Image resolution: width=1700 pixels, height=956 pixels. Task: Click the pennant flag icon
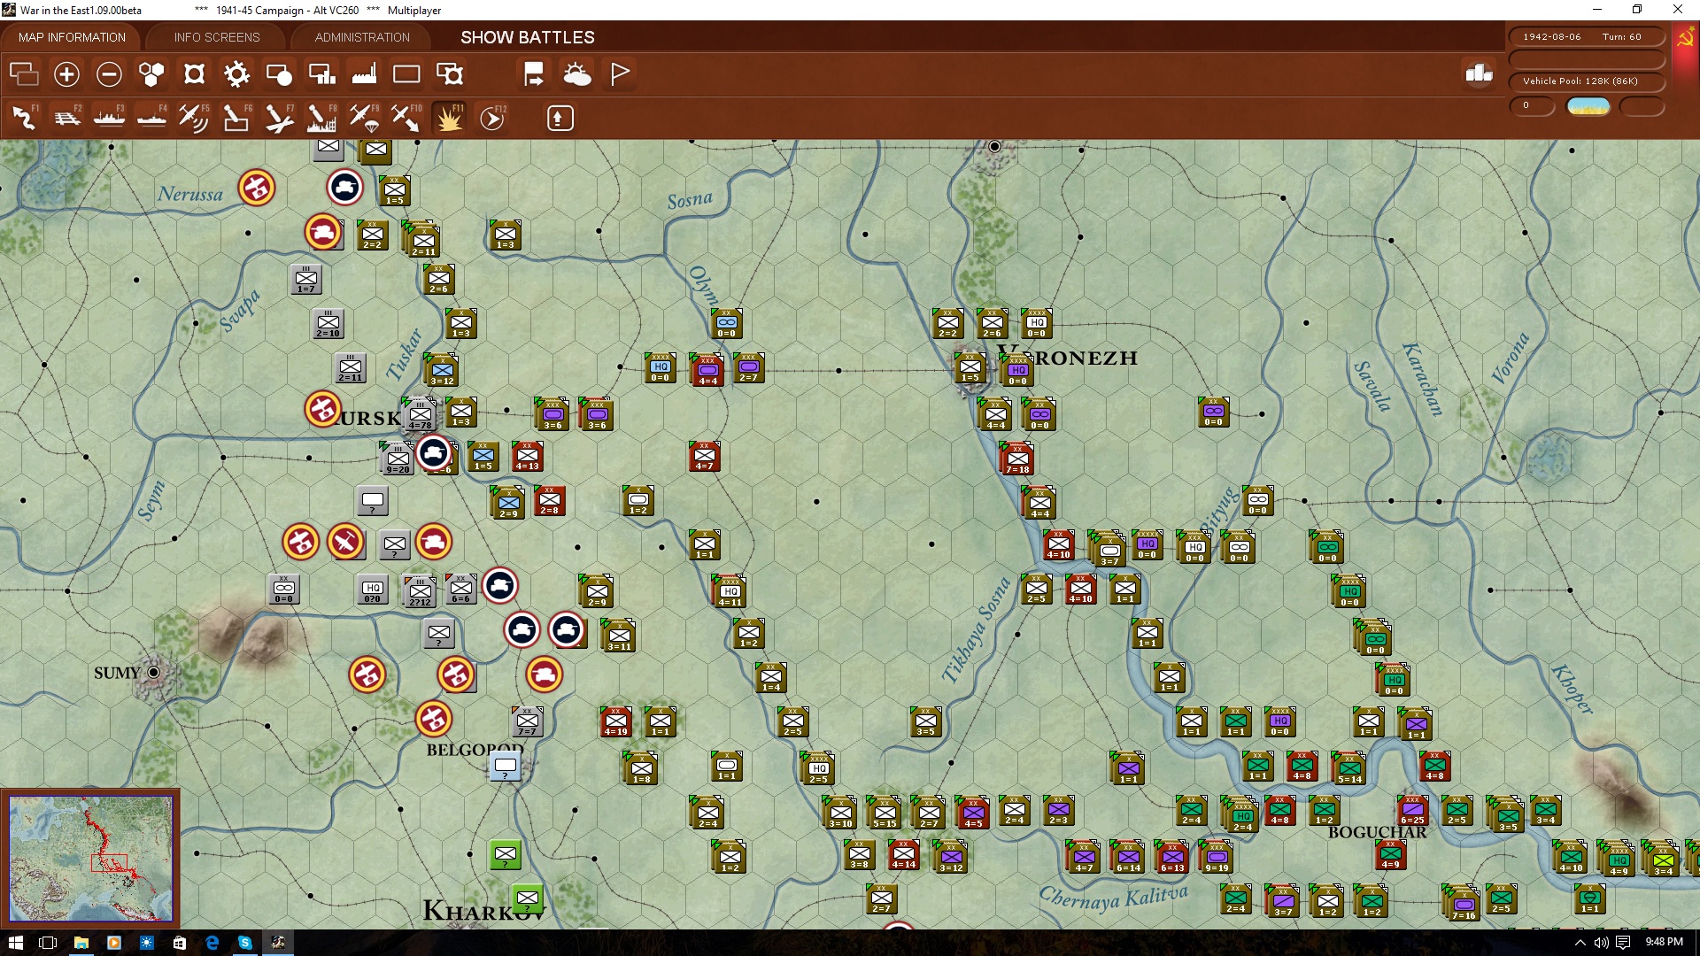[x=620, y=74]
